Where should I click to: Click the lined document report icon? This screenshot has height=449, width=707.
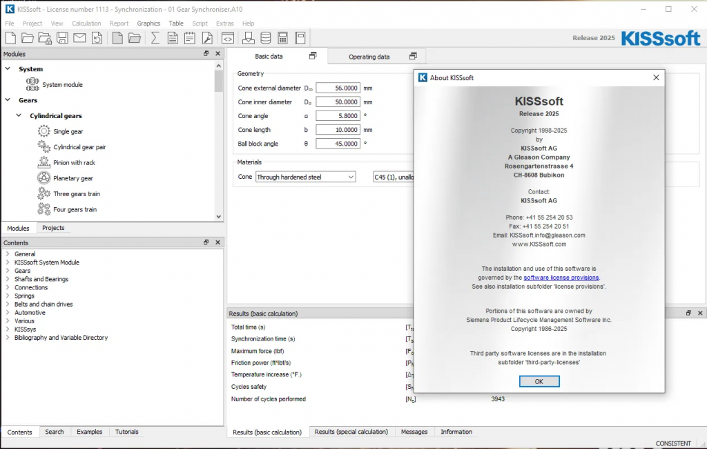[172, 38]
